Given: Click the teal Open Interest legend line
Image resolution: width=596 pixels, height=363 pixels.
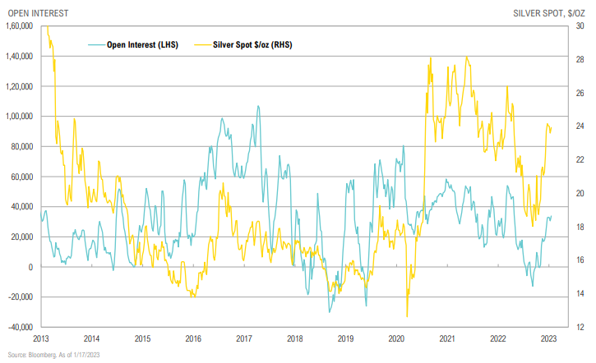Looking at the screenshot, I should coord(96,45).
